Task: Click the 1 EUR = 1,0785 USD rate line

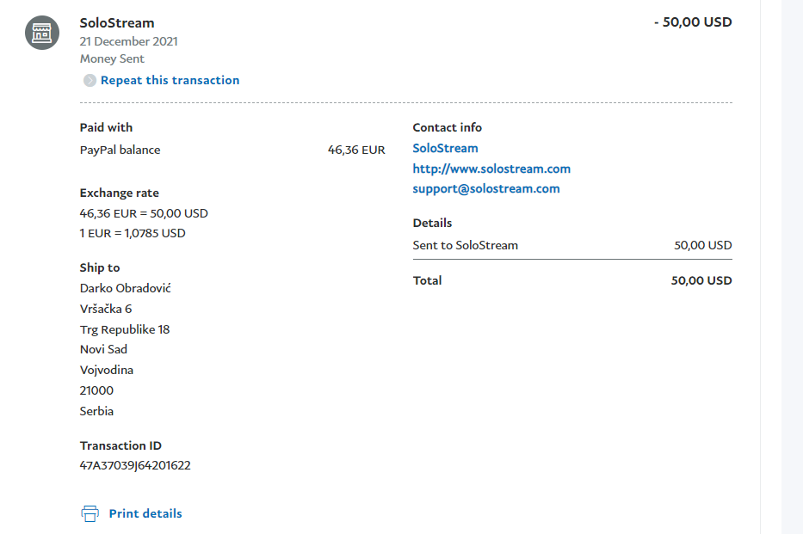Action: (133, 233)
